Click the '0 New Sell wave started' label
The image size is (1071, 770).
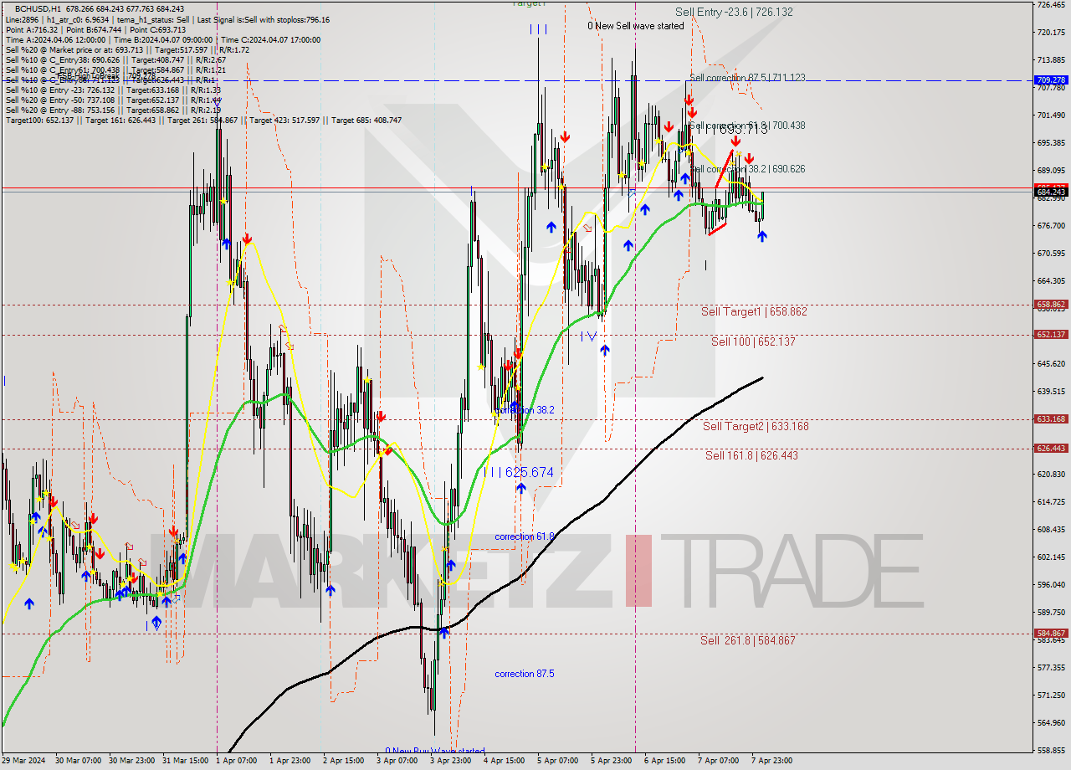click(x=636, y=26)
